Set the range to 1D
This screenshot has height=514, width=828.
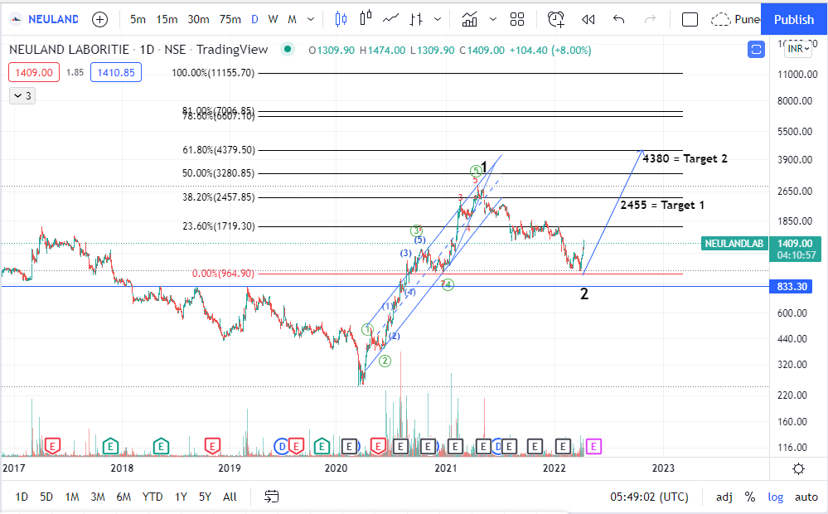[22, 497]
